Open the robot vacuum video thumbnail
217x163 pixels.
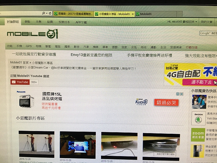coord(161,147)
